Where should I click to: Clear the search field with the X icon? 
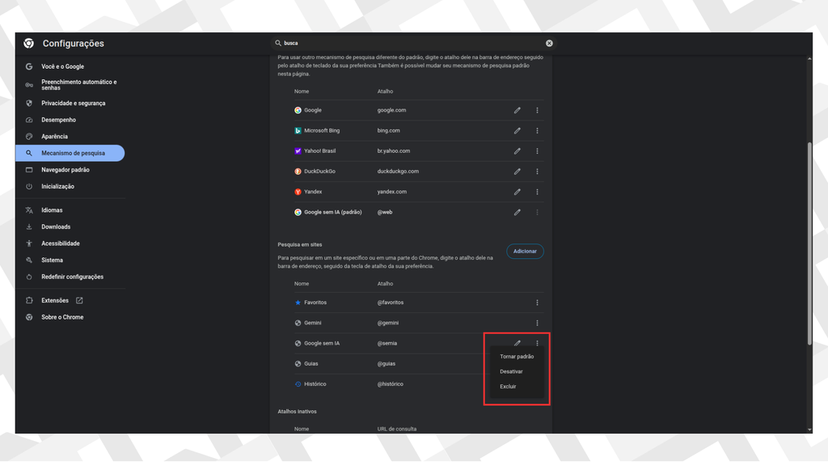tap(549, 44)
